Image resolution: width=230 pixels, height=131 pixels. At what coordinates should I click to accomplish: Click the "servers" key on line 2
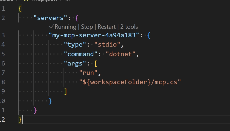(x=51, y=18)
